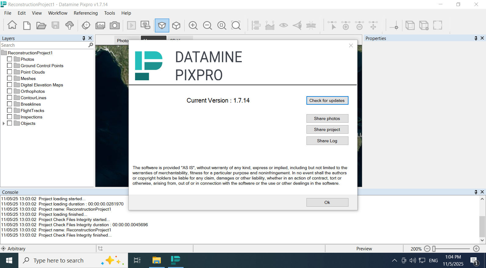486x268 pixels.
Task: Open project with the folder icon
Action: (41, 25)
